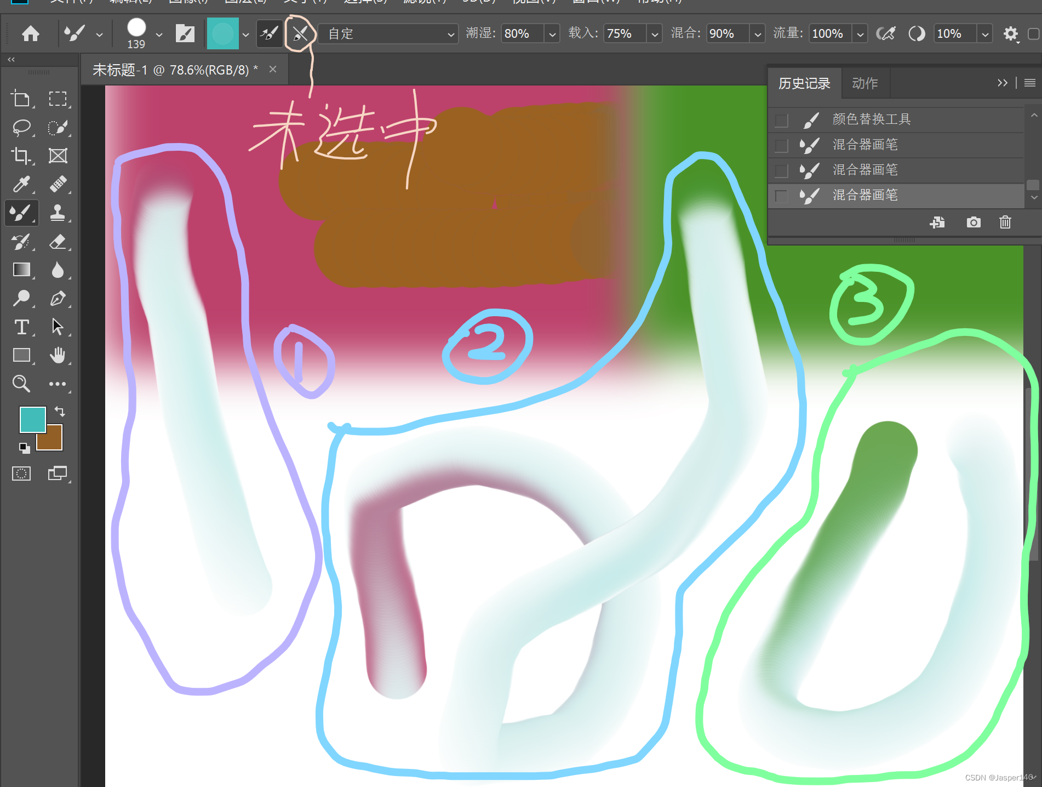Screen dimensions: 1042x787
Task: Select the Hand tool
Action: 58,355
